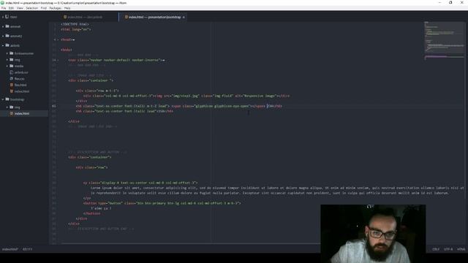Click the html lang="en" code line
The height and width of the screenshot is (263, 468).
[x=76, y=29]
